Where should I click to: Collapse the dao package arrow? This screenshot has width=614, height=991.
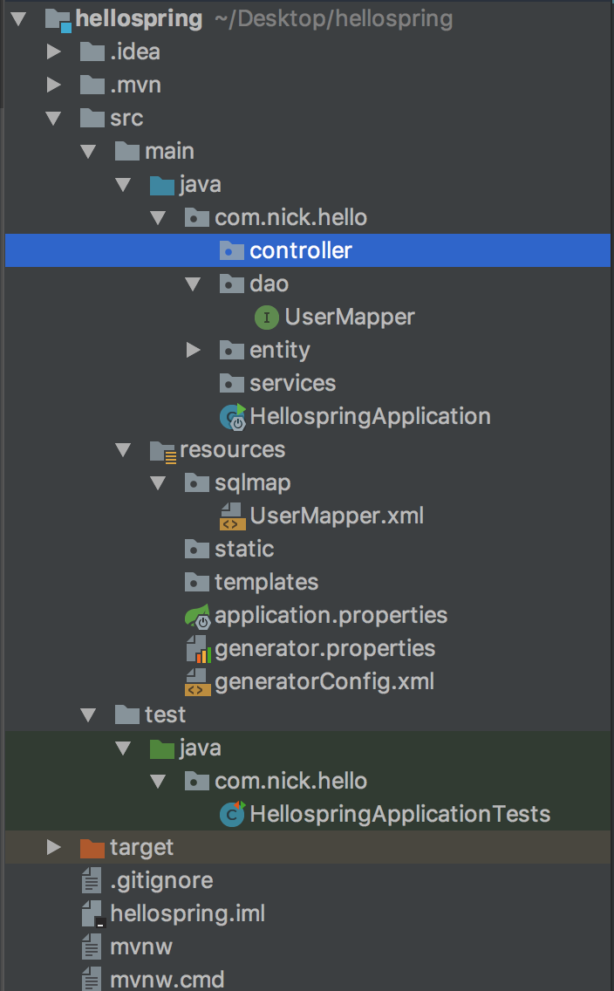point(193,284)
